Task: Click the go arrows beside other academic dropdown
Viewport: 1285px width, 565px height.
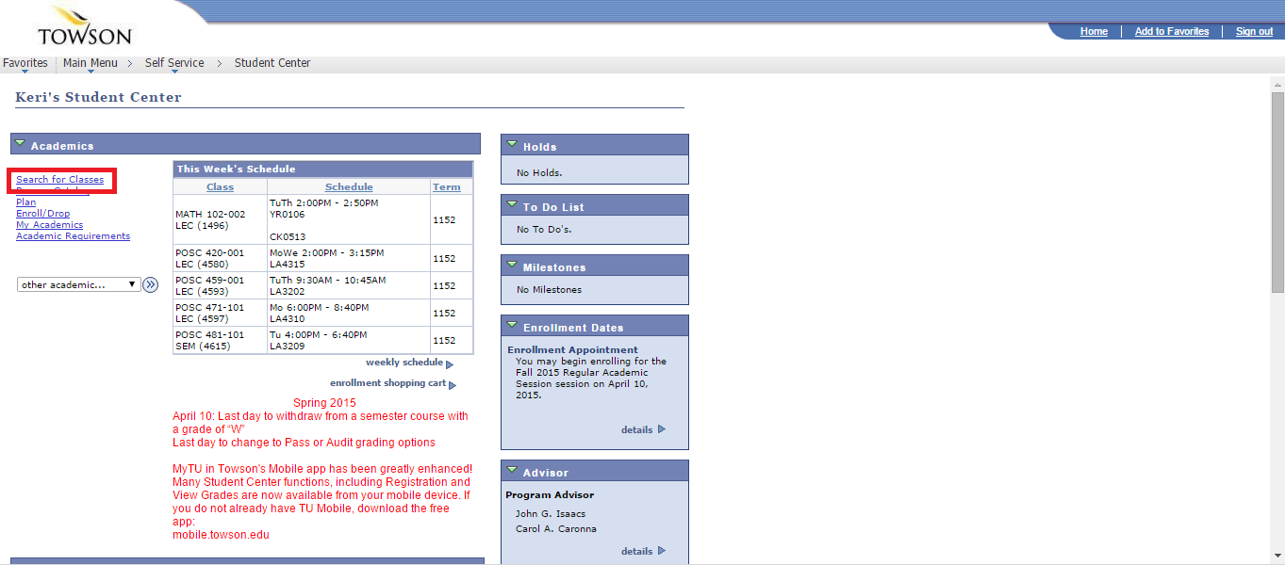Action: coord(149,284)
